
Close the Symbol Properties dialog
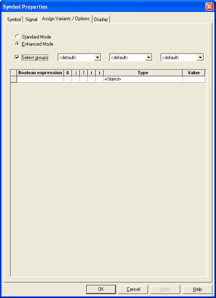pos(209,7)
